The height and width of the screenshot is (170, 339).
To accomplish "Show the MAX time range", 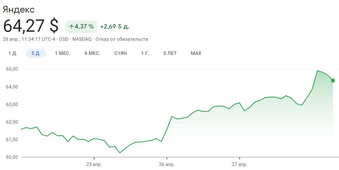I will coord(196,53).
